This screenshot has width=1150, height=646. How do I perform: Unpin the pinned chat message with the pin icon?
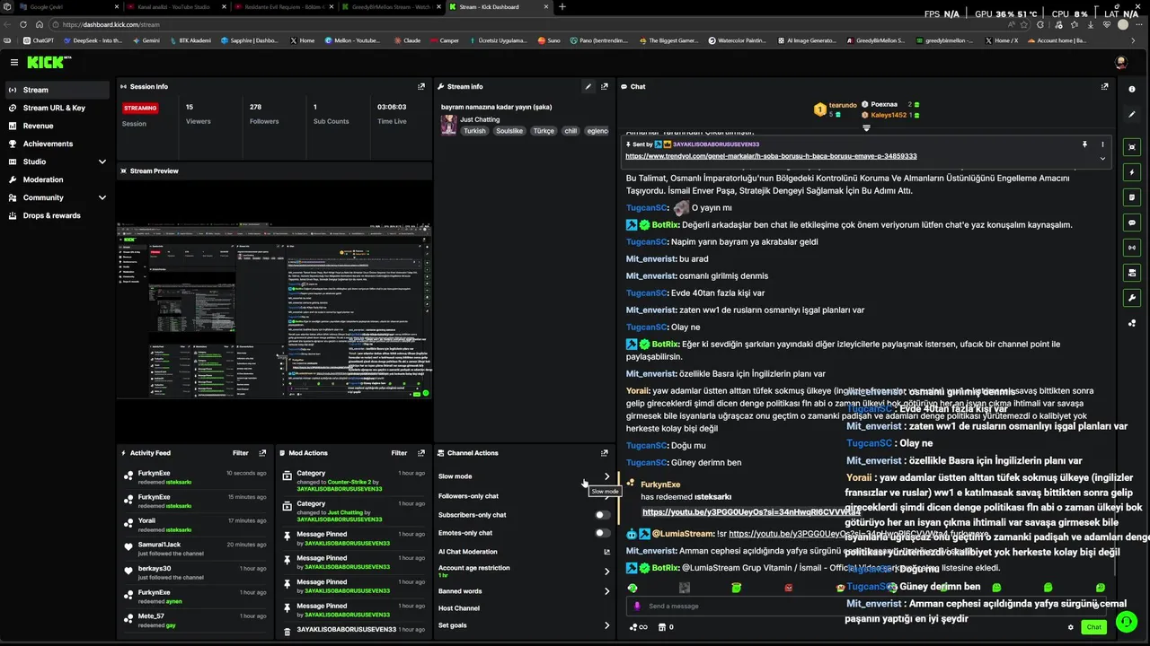tap(1084, 144)
